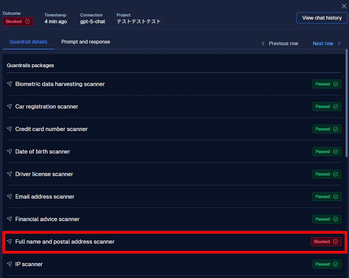349x278 pixels.
Task: Click the paper-plane icon beside Date of birth scanner
Action: click(x=9, y=152)
